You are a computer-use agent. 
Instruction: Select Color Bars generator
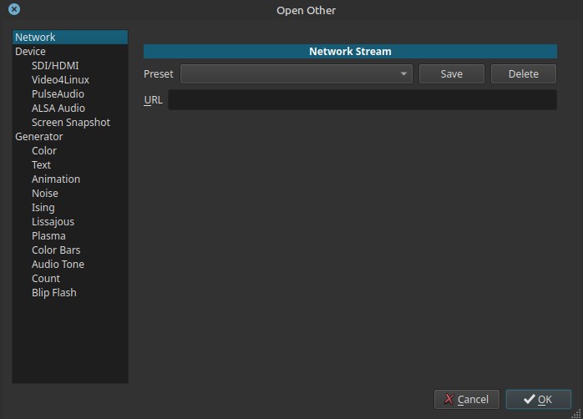(56, 250)
